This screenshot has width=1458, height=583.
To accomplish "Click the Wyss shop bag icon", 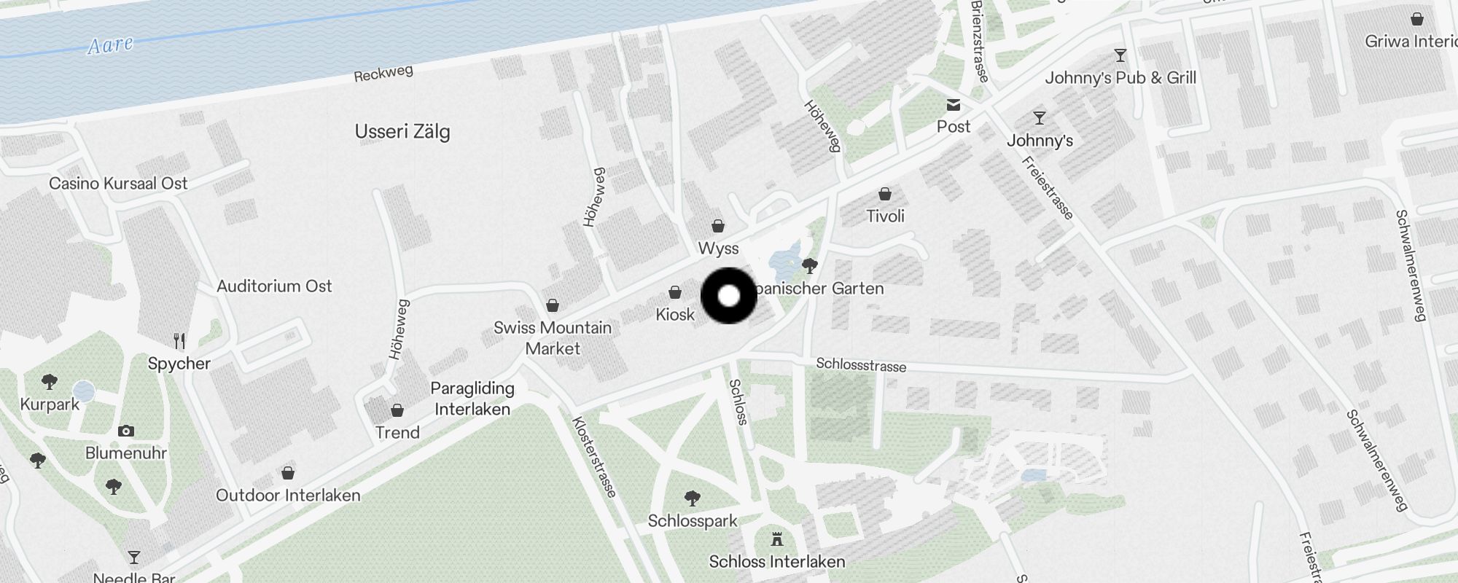I will point(718,226).
